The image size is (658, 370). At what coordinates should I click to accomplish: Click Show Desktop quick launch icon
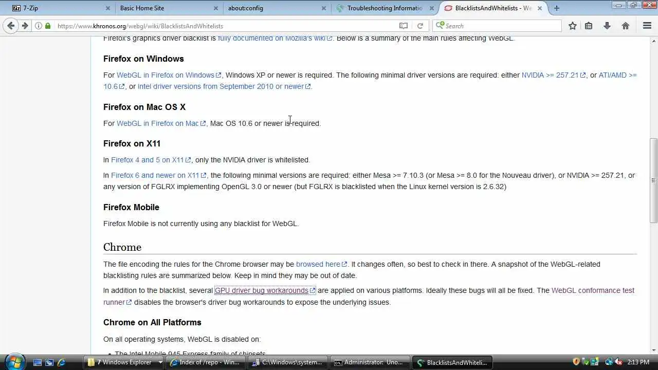37,362
